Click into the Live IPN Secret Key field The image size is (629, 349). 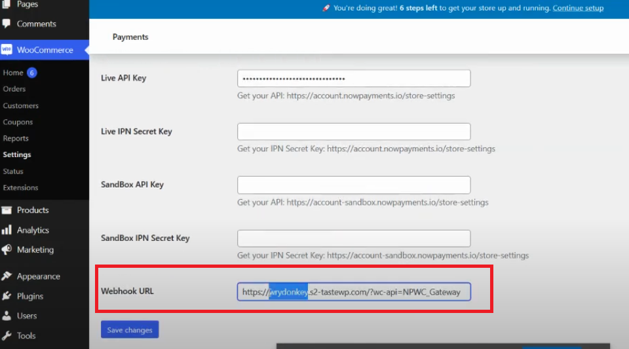(354, 132)
